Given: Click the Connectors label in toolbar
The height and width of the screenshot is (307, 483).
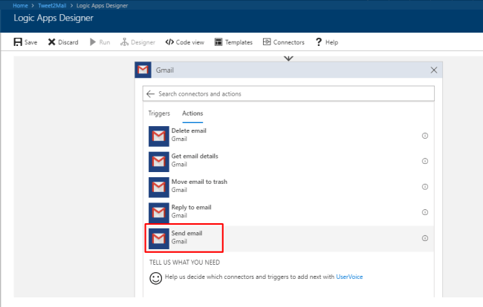Looking at the screenshot, I should pyautogui.click(x=288, y=42).
